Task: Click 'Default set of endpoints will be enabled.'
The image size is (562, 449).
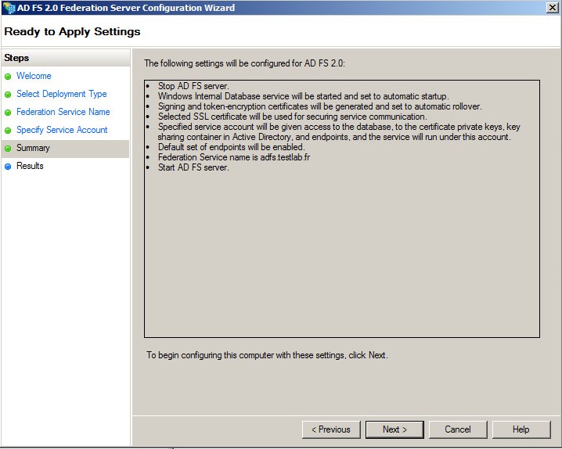Action: tap(232, 147)
